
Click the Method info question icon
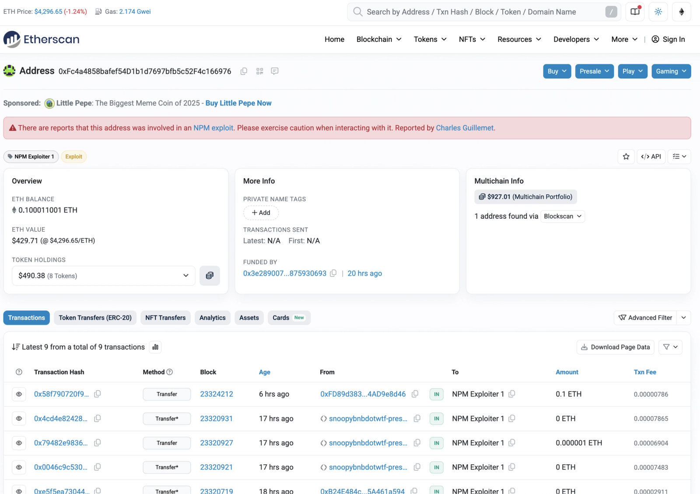coord(170,372)
